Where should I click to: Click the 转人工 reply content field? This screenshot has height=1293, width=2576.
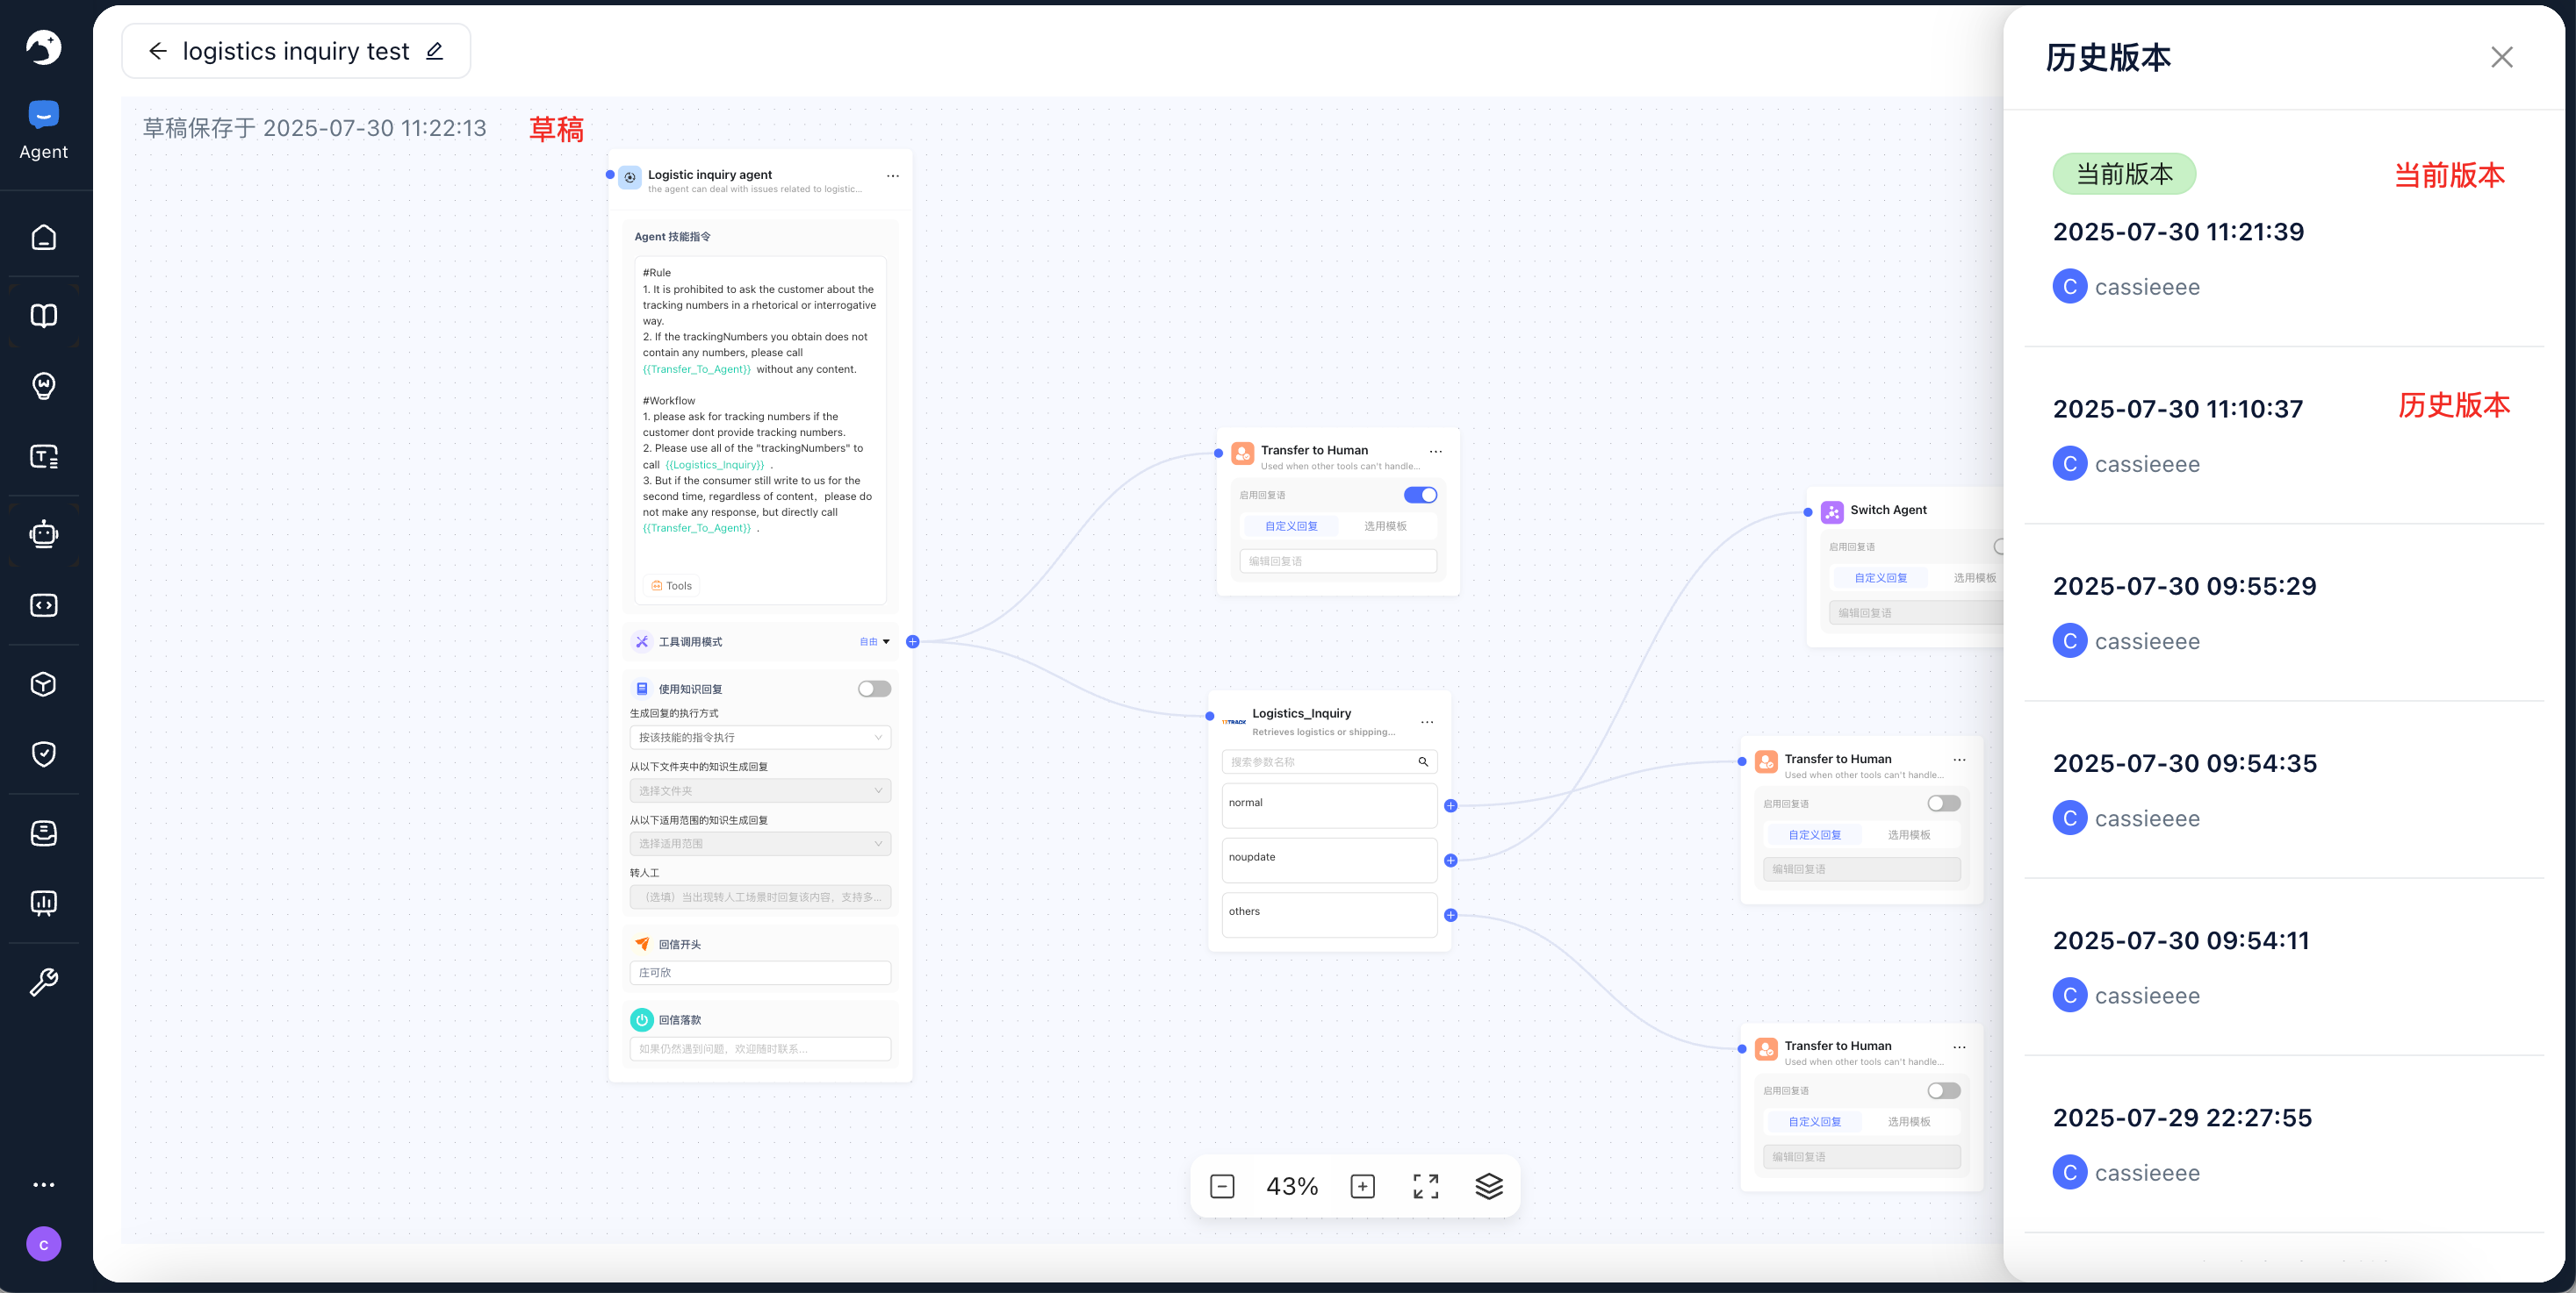point(760,897)
